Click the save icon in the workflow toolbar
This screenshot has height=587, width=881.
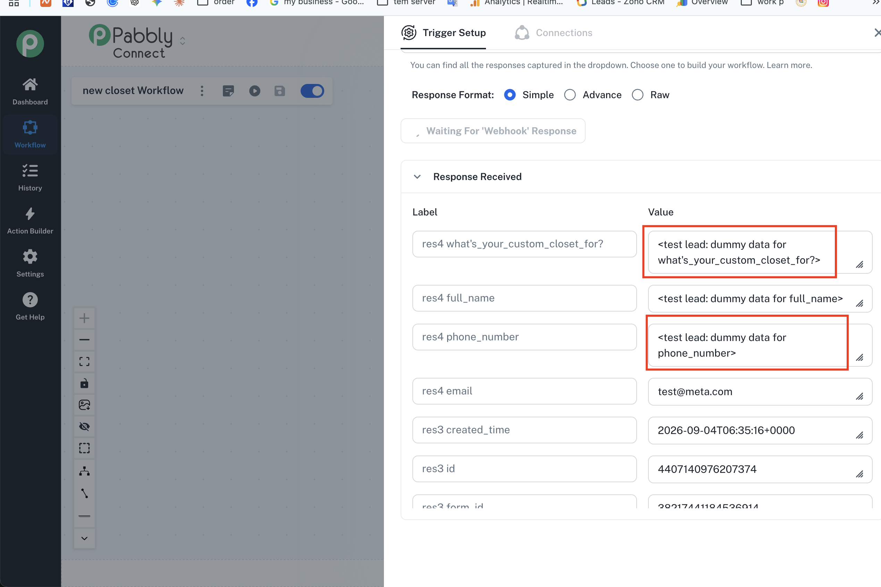279,91
